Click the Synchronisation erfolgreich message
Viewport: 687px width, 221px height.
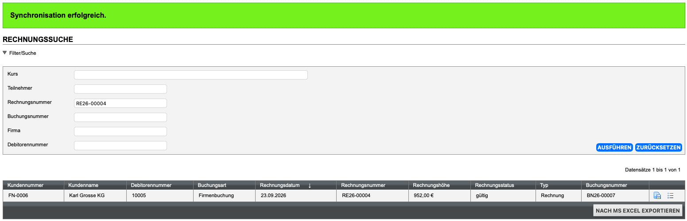click(58, 15)
